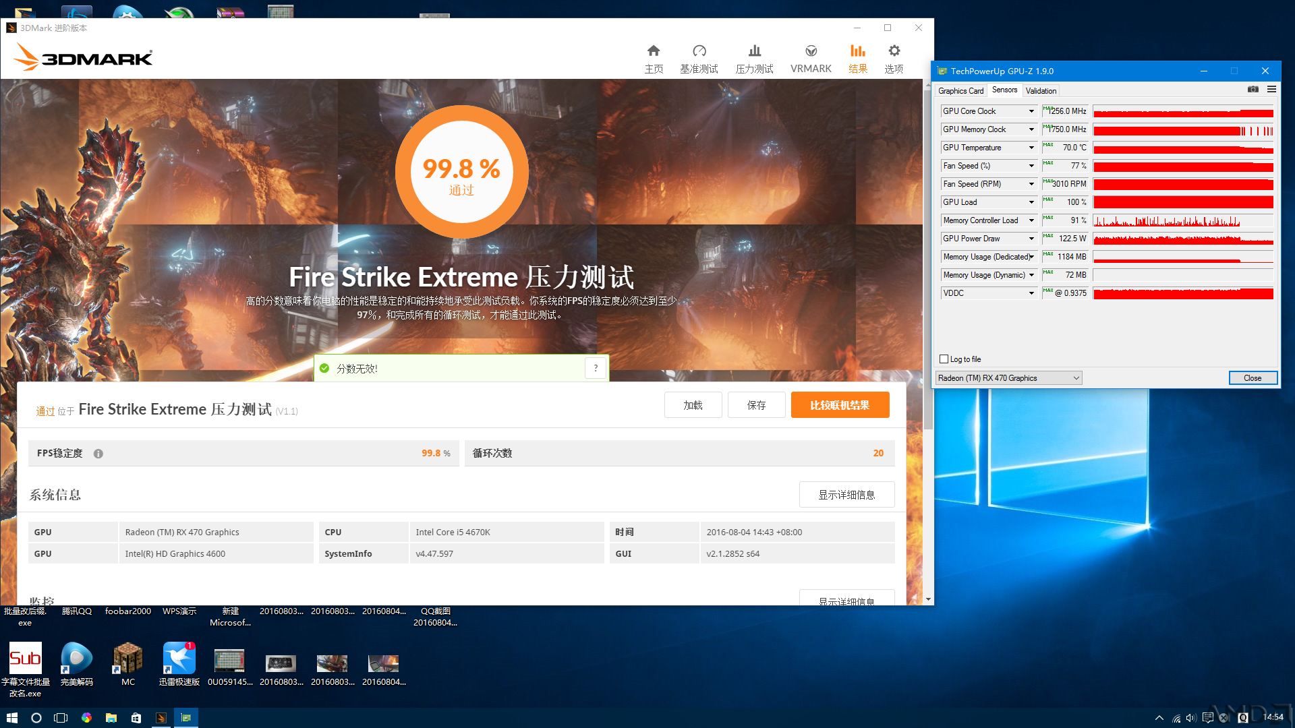This screenshot has height=728, width=1295.
Task: Open the MC Minecraft desktop shortcut
Action: 128,664
